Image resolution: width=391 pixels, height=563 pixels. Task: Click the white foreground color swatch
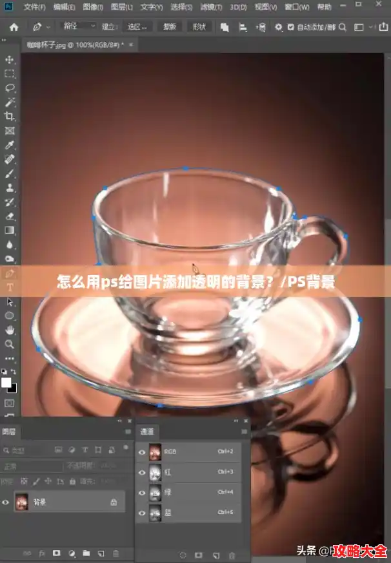pos(6,383)
